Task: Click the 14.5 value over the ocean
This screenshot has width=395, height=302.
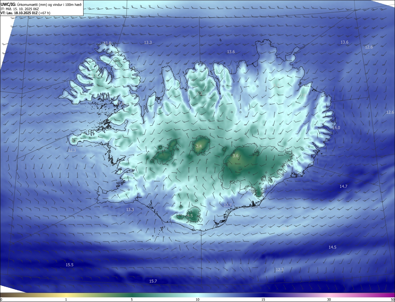Action: 332,247
